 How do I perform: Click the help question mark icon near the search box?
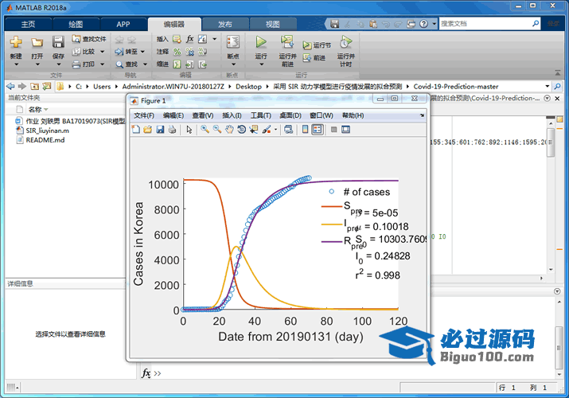pos(423,24)
